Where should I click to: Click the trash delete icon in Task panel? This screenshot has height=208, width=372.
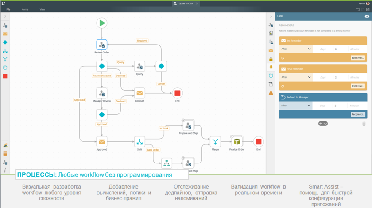tap(364, 124)
